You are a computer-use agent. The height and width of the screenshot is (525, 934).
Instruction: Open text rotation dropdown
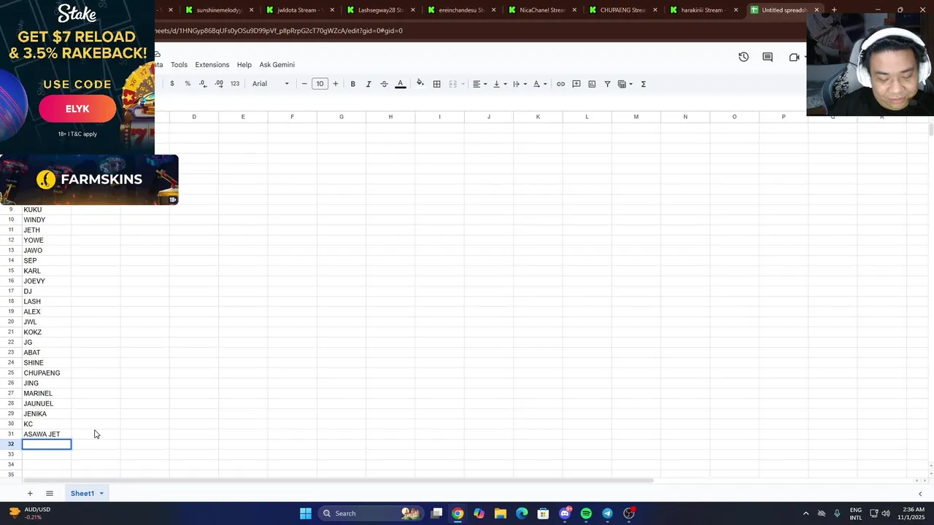pos(540,84)
